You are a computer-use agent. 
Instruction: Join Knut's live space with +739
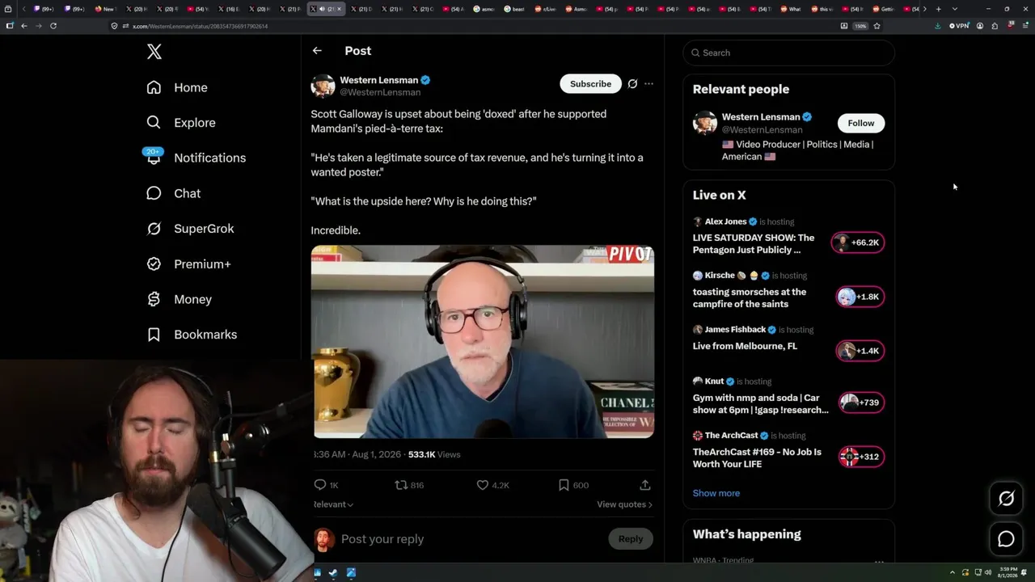[x=861, y=403]
